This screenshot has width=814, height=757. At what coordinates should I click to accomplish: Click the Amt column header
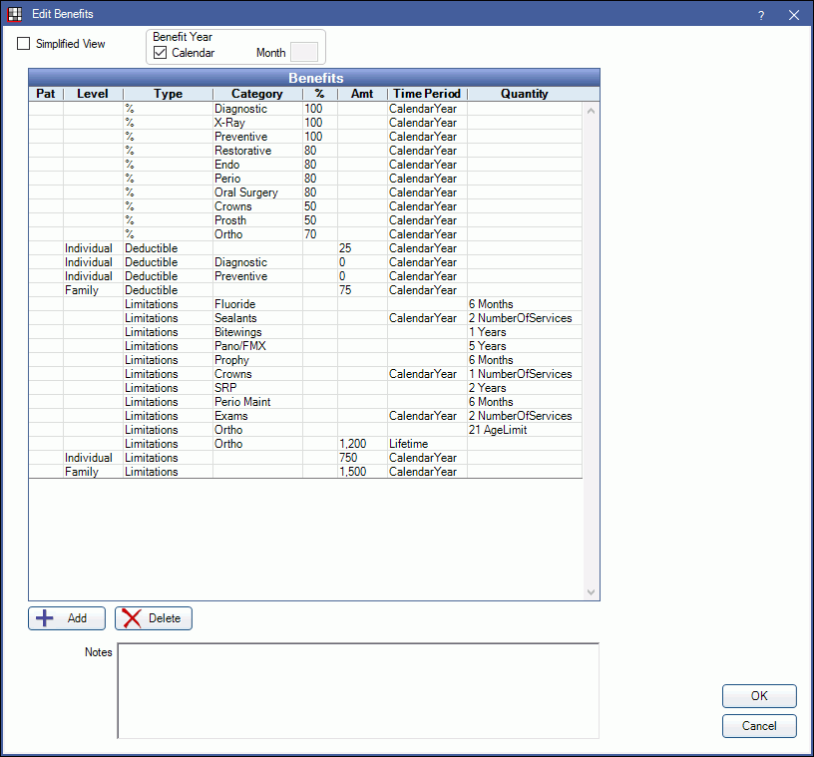coord(362,94)
